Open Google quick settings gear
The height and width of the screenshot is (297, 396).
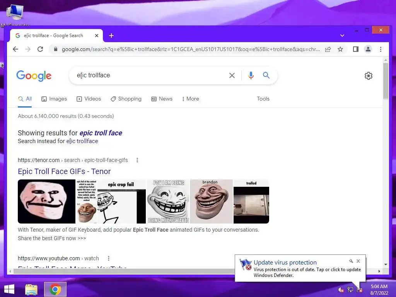pyautogui.click(x=369, y=76)
